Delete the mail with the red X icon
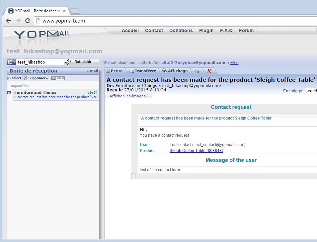Screen dimensions: 317x242 pos(209,71)
